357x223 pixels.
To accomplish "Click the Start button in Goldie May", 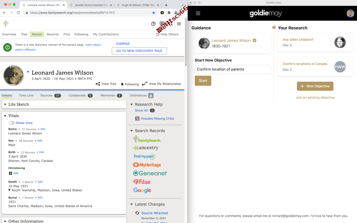I will click(203, 81).
